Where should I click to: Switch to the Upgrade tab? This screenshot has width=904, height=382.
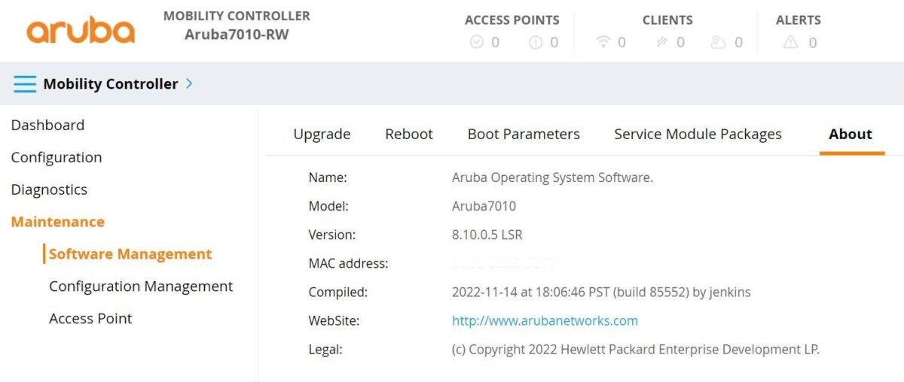point(322,135)
